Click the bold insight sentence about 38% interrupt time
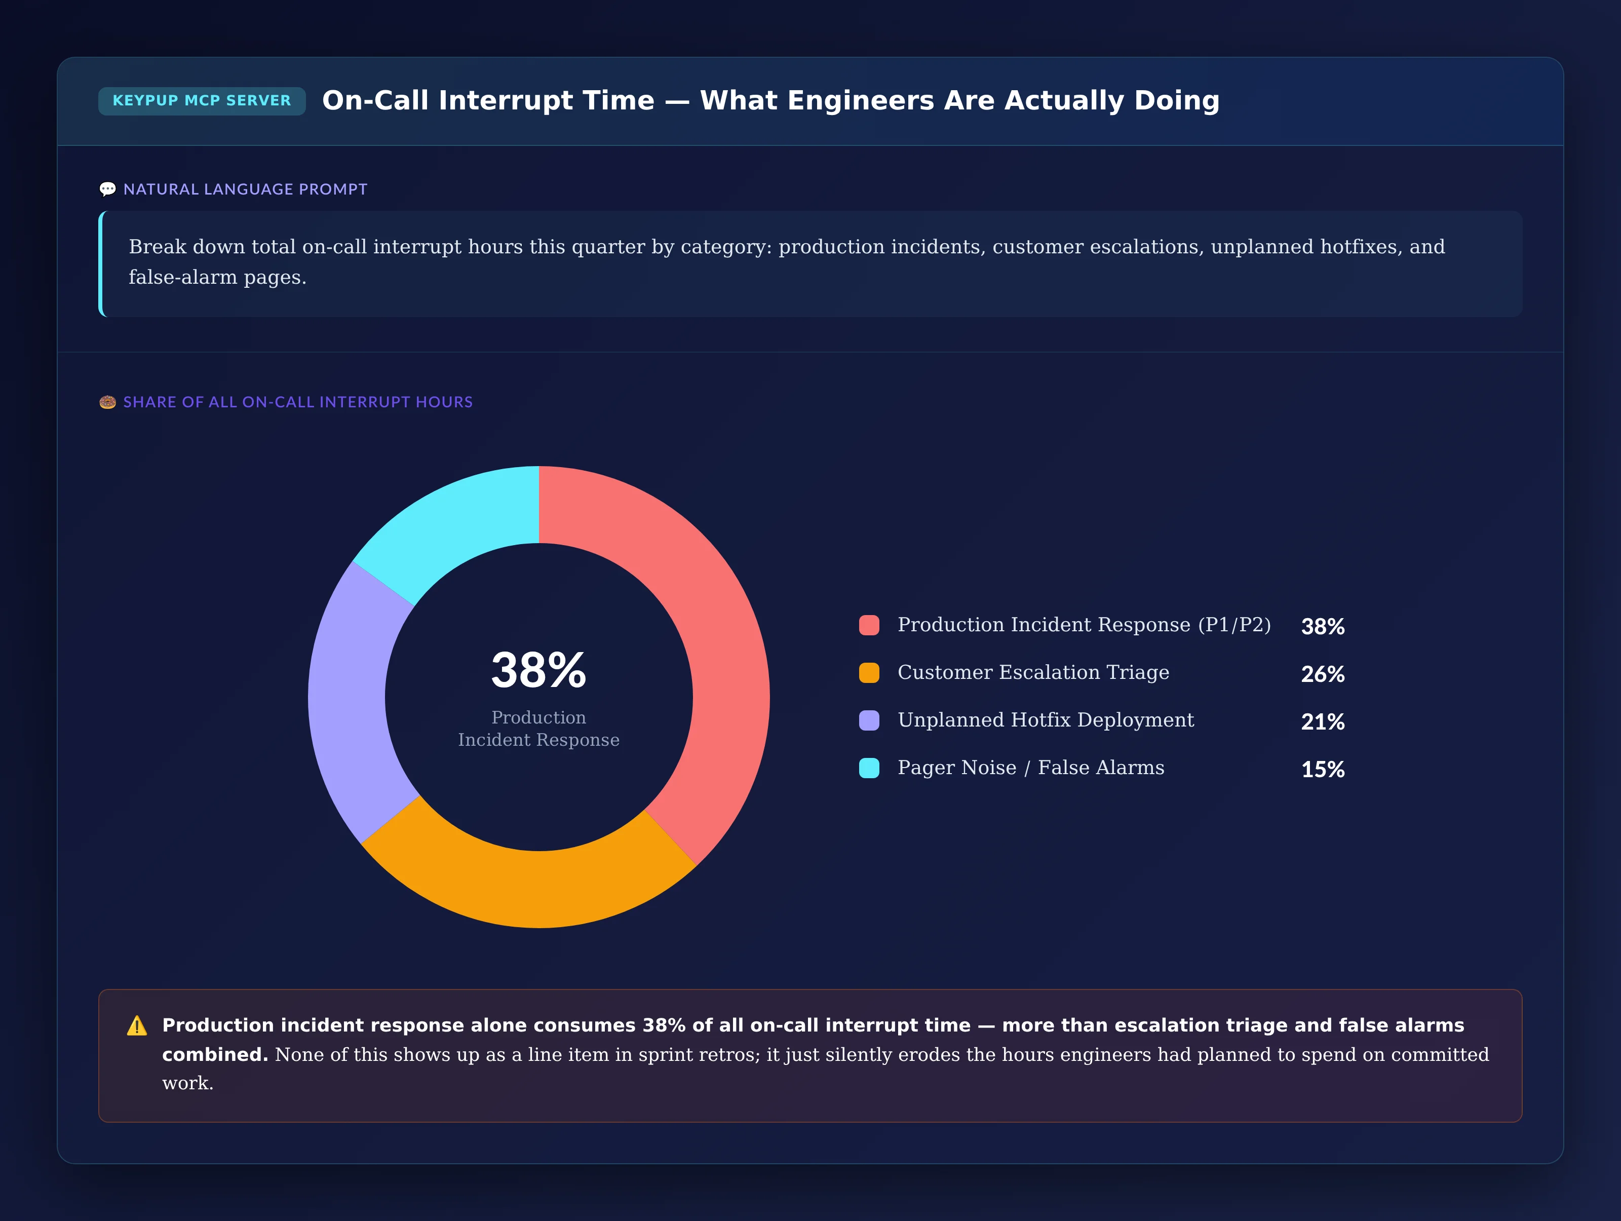 pyautogui.click(x=813, y=1040)
